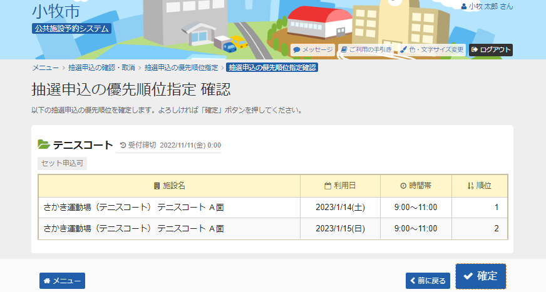
Task: Click the speech bubble icon in メッセージ
Action: [297, 50]
